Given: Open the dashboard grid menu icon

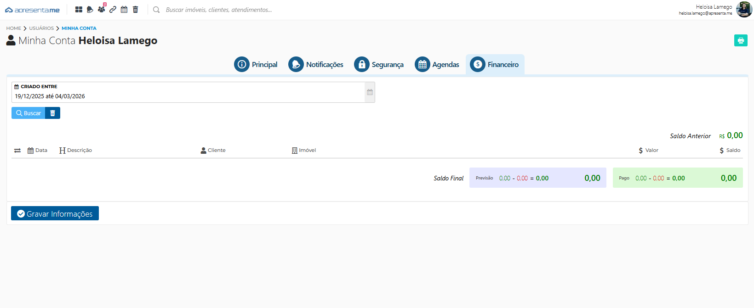Looking at the screenshot, I should tap(79, 10).
